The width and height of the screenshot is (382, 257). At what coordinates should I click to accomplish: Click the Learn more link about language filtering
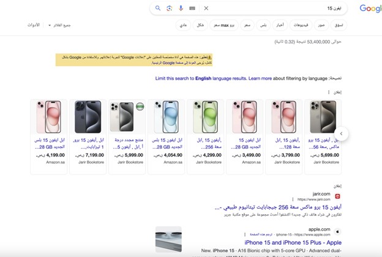[260, 78]
